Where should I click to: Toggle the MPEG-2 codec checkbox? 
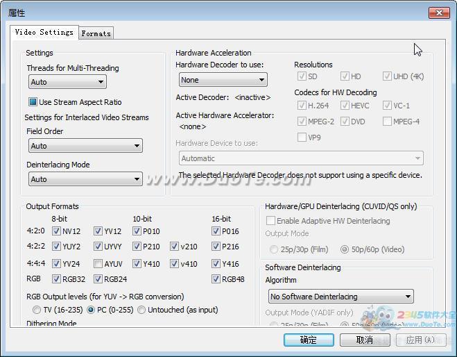(x=302, y=121)
